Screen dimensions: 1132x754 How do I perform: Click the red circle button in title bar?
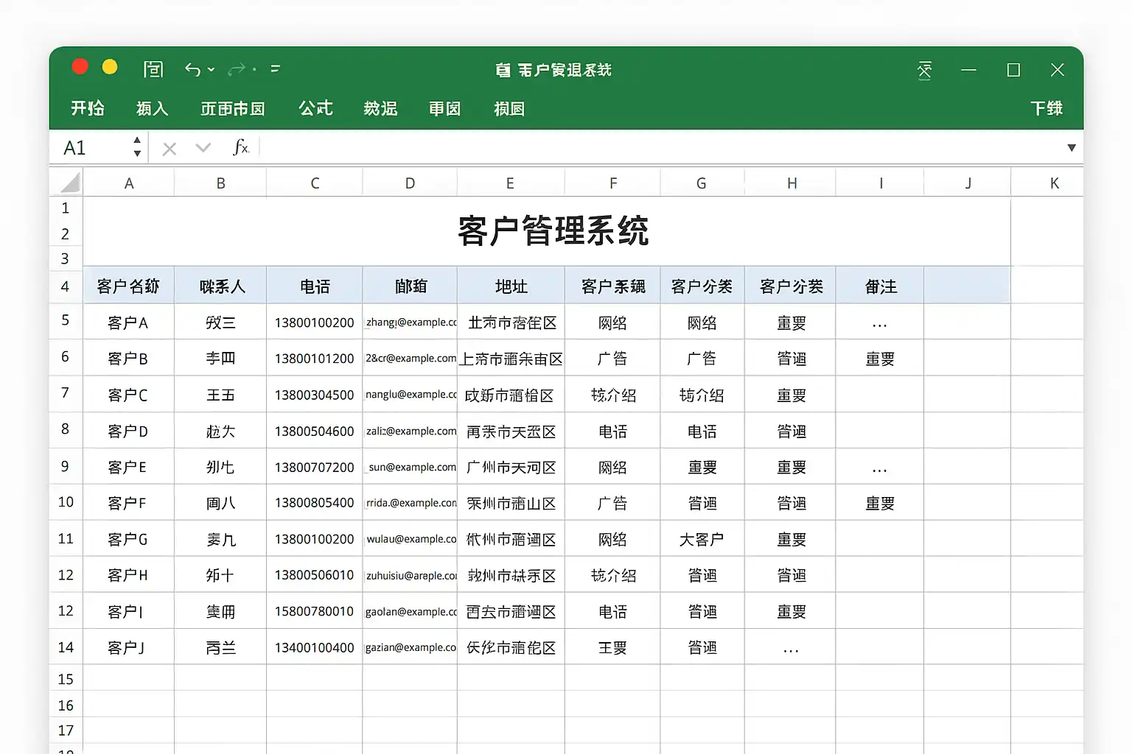[80, 68]
